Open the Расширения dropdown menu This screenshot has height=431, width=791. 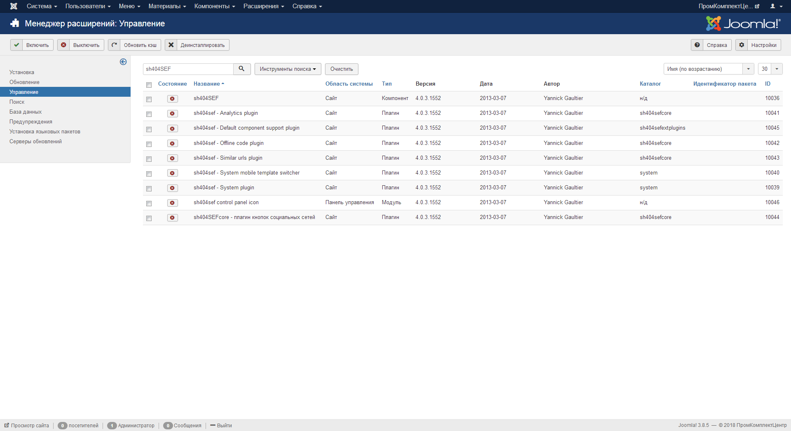point(264,6)
